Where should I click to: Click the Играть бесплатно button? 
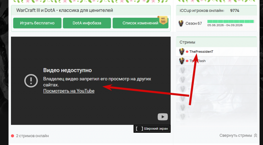[37, 23]
